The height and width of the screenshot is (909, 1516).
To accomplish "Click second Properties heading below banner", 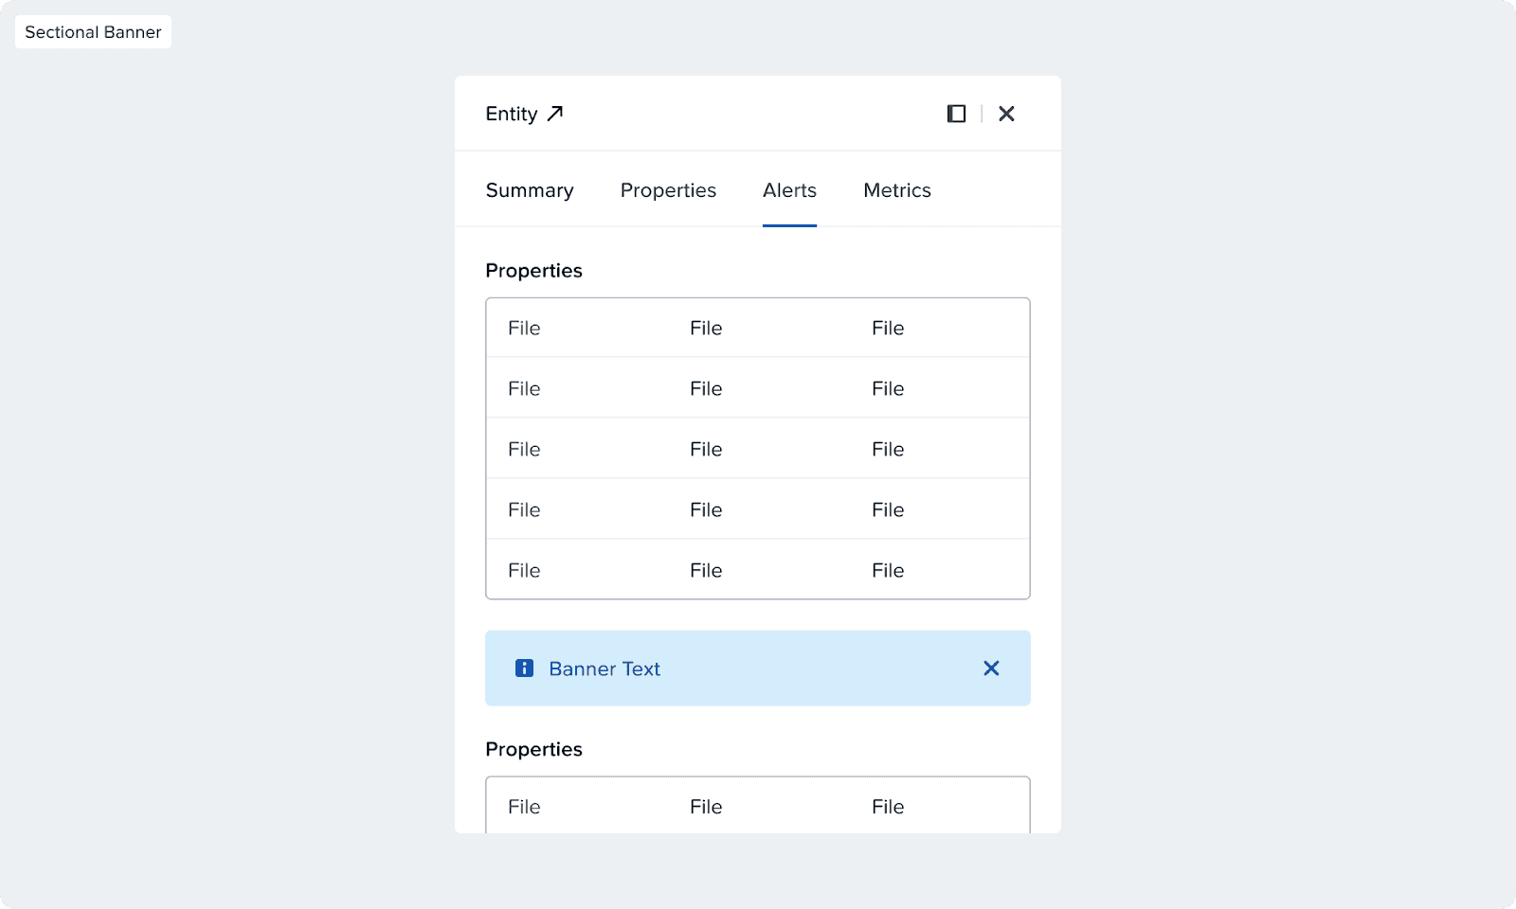I will point(533,749).
